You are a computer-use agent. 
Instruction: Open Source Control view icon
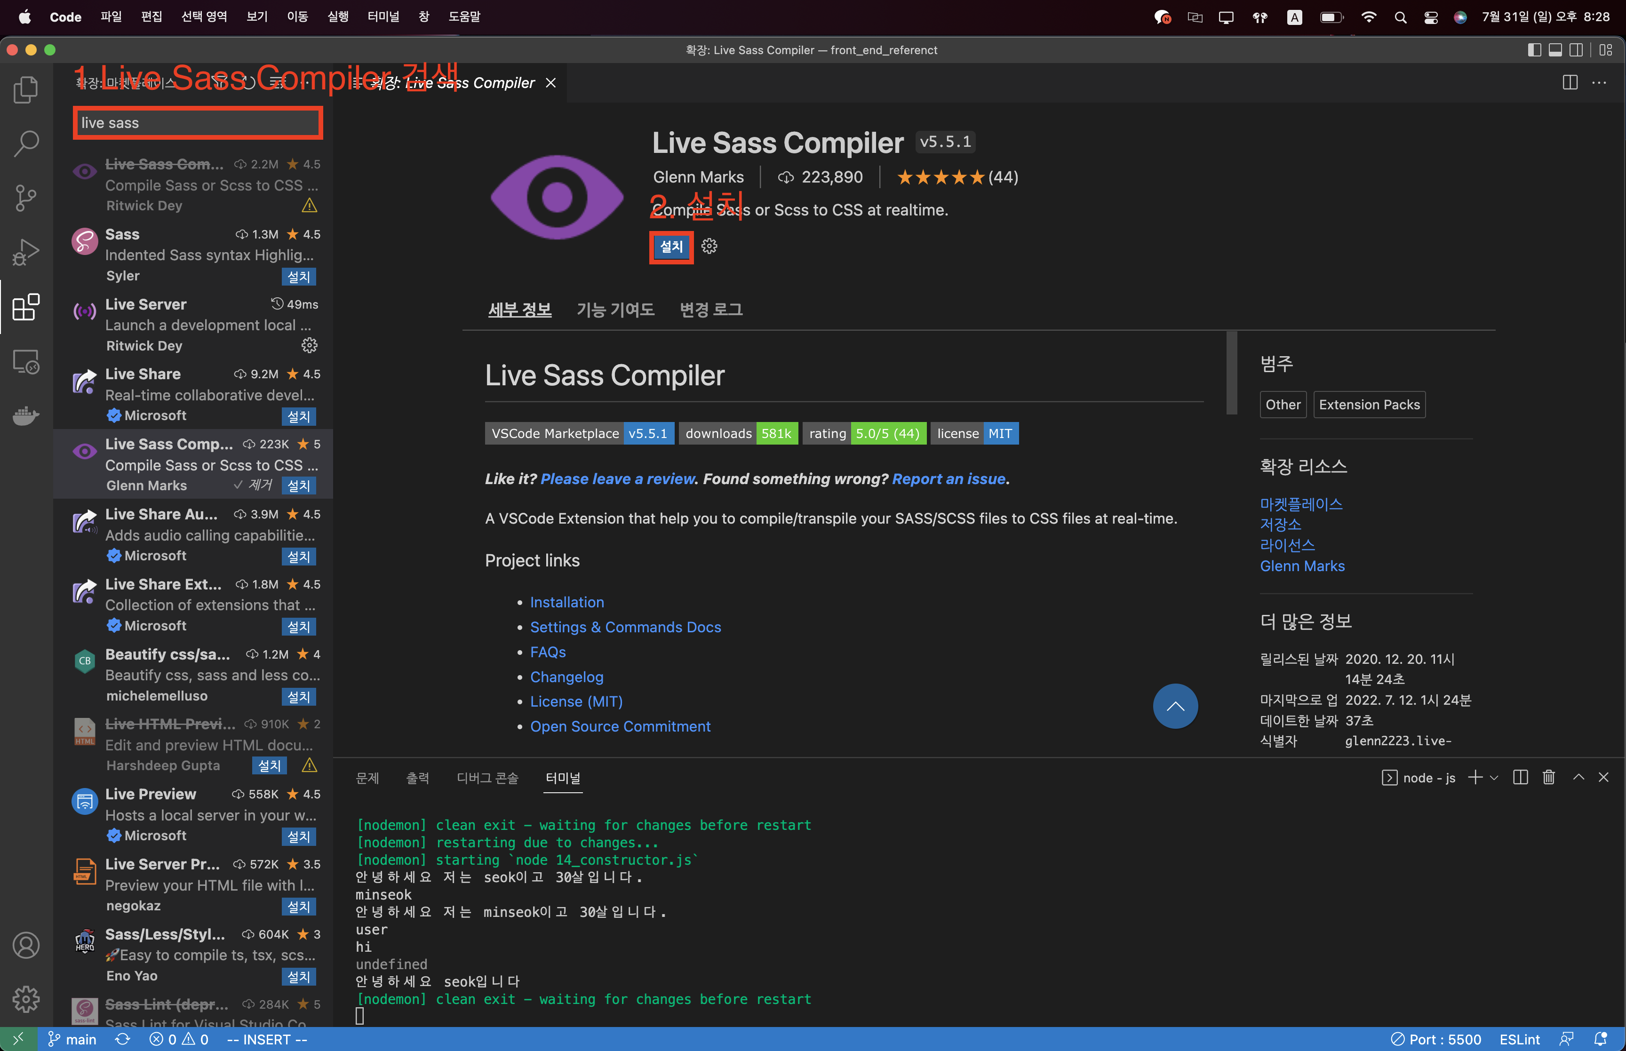coord(26,198)
